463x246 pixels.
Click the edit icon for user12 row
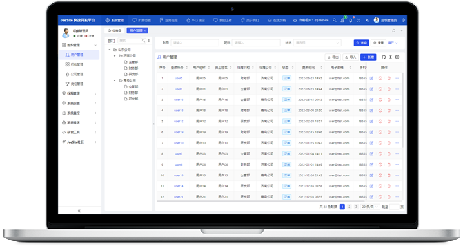[x=372, y=121]
